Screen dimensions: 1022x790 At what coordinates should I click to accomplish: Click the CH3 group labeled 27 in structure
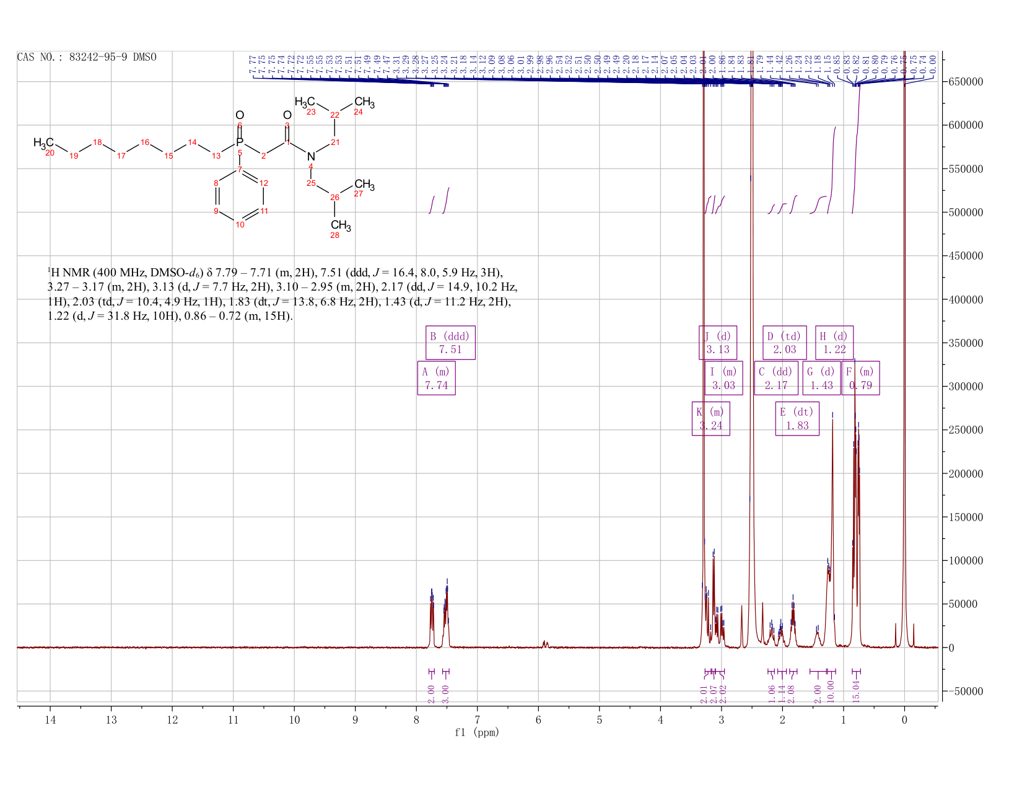click(364, 185)
